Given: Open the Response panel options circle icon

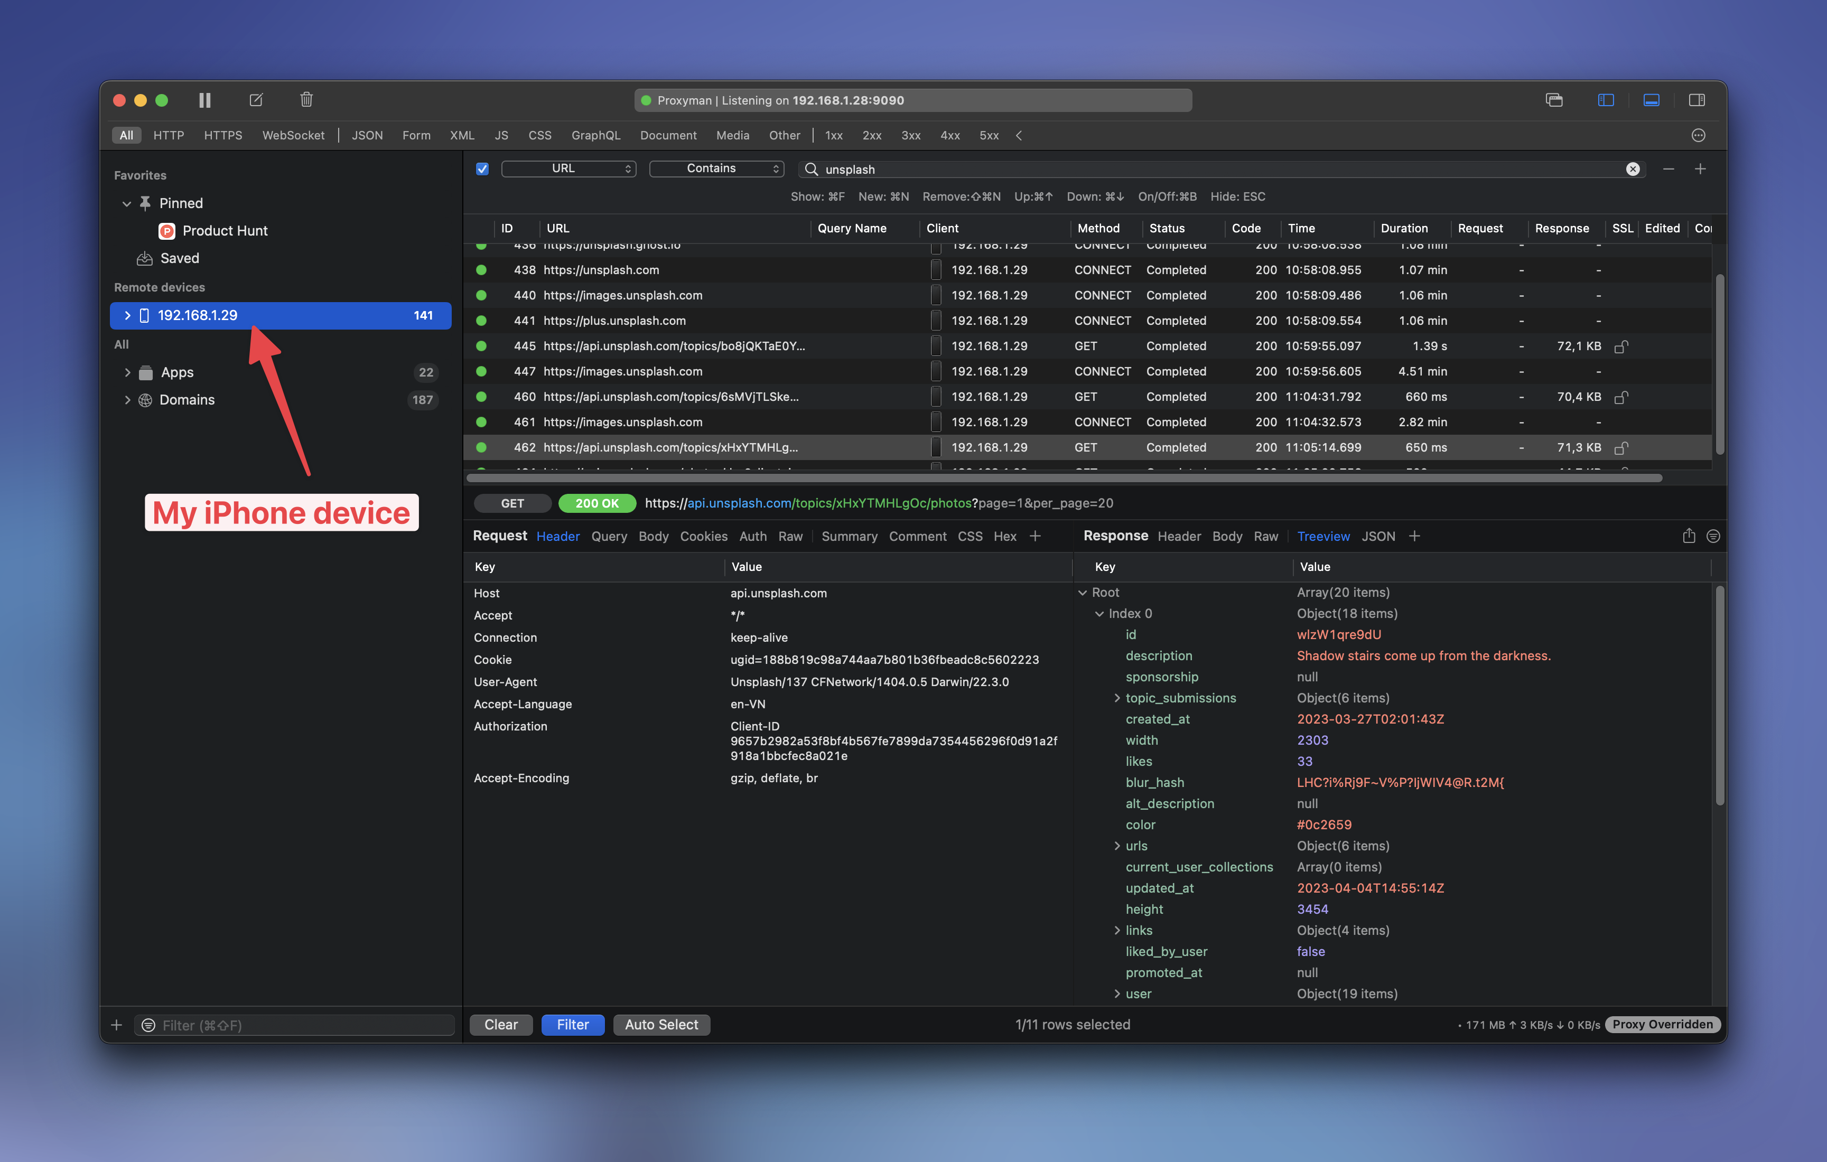Looking at the screenshot, I should 1712,536.
